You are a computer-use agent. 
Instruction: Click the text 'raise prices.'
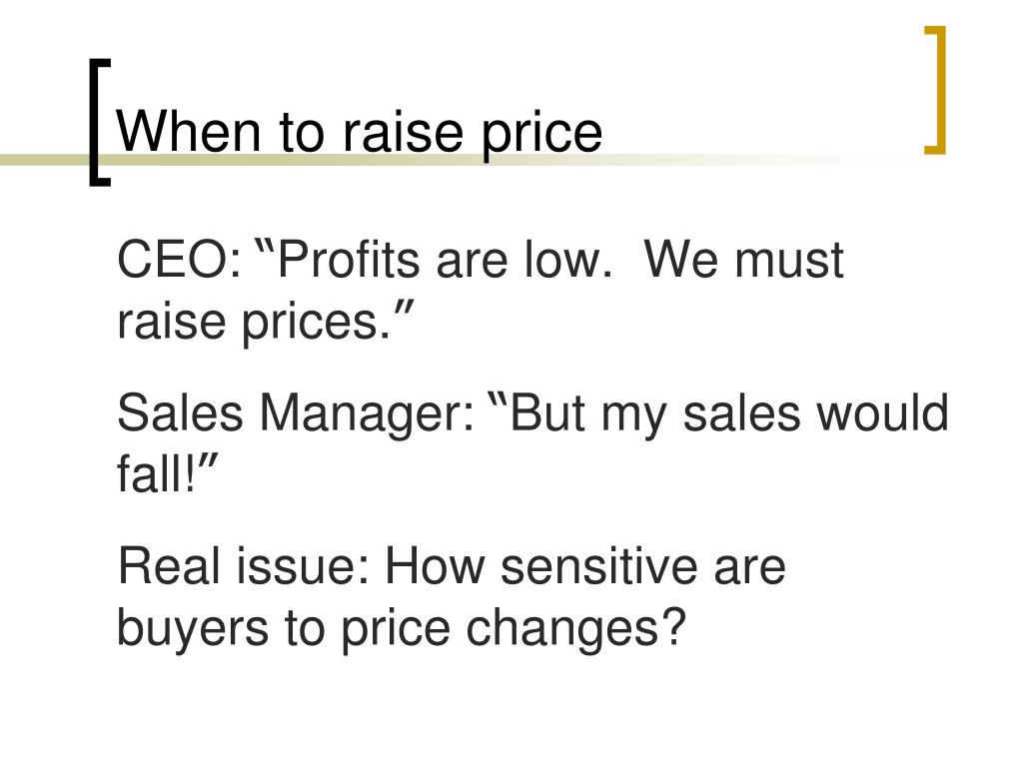pos(254,322)
